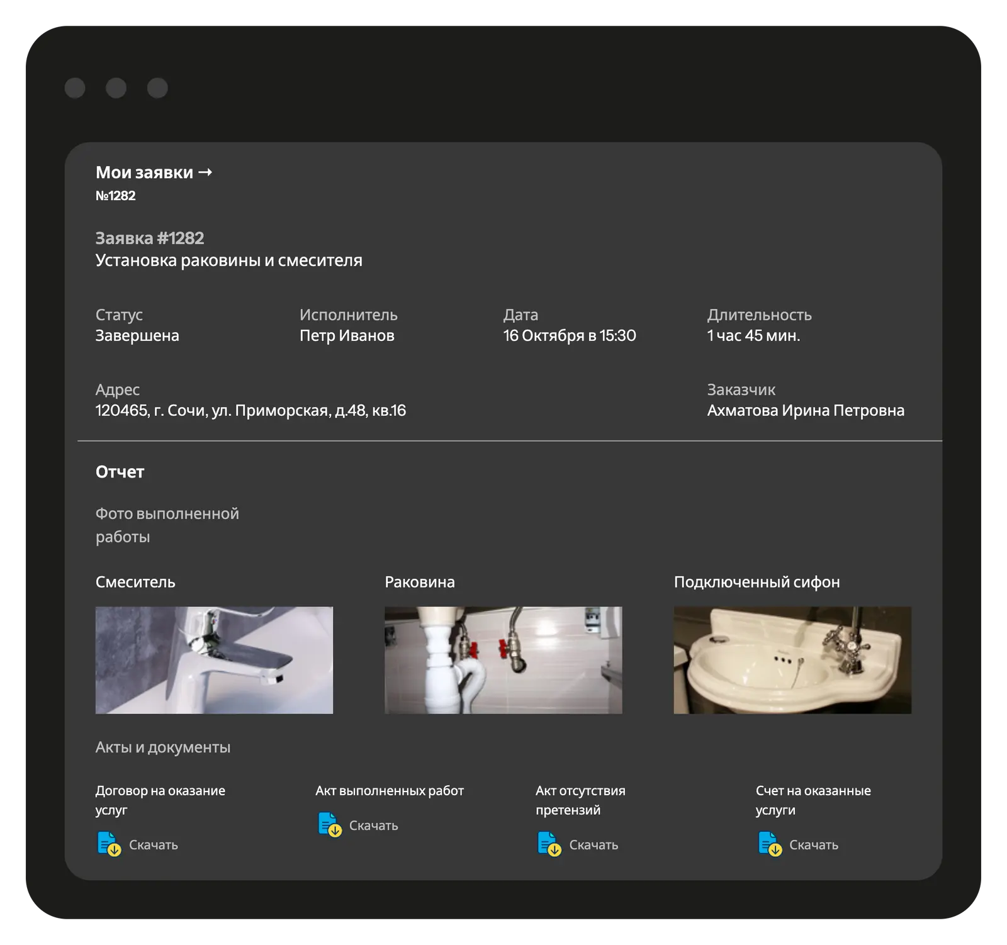Click Скачать text for Договор на оказание услуг
Screen dimensions: 1007x945
[154, 845]
